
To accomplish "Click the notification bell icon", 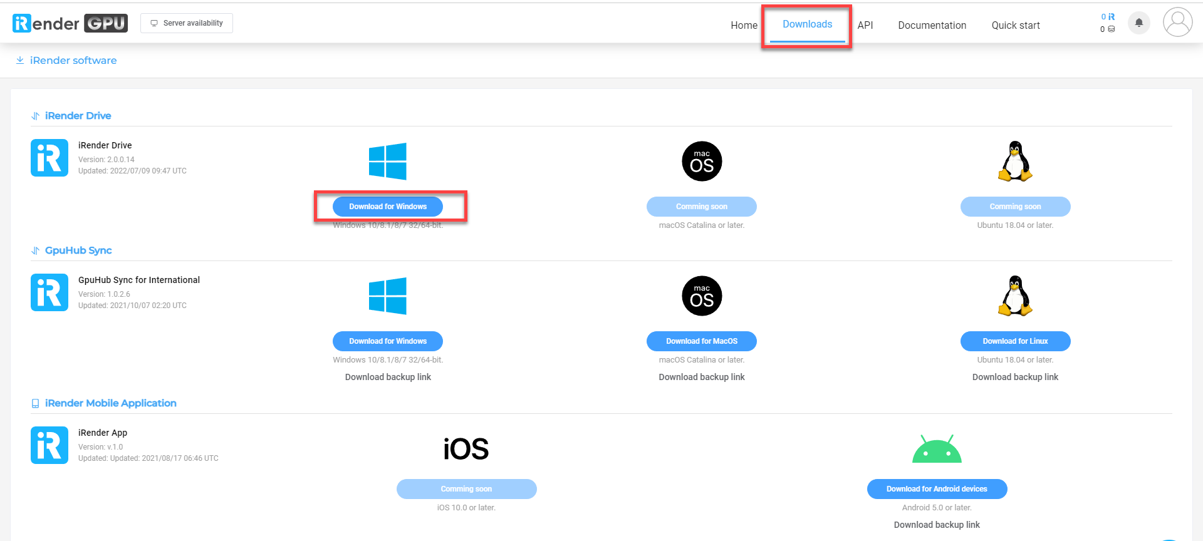I will point(1139,23).
